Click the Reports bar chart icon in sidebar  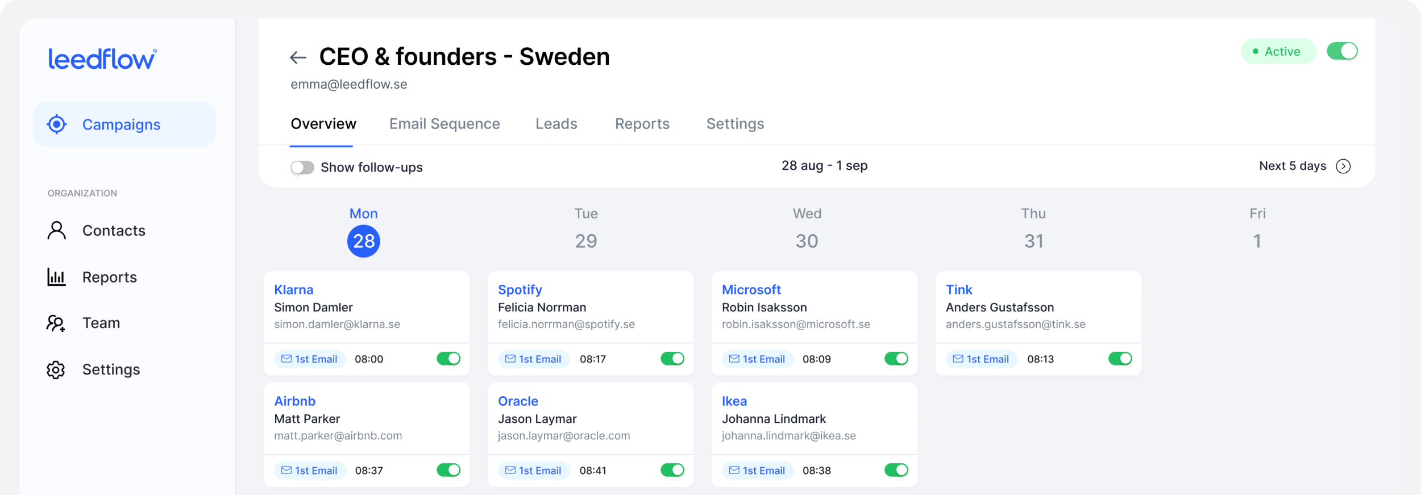[56, 277]
